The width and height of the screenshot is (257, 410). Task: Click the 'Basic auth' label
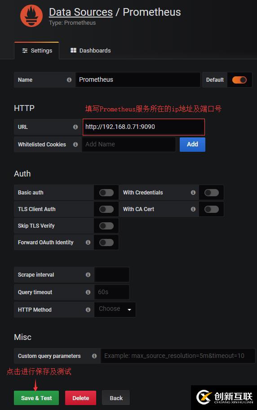pyautogui.click(x=31, y=193)
